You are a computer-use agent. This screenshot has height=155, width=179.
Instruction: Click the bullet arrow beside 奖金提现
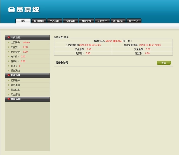9,95
